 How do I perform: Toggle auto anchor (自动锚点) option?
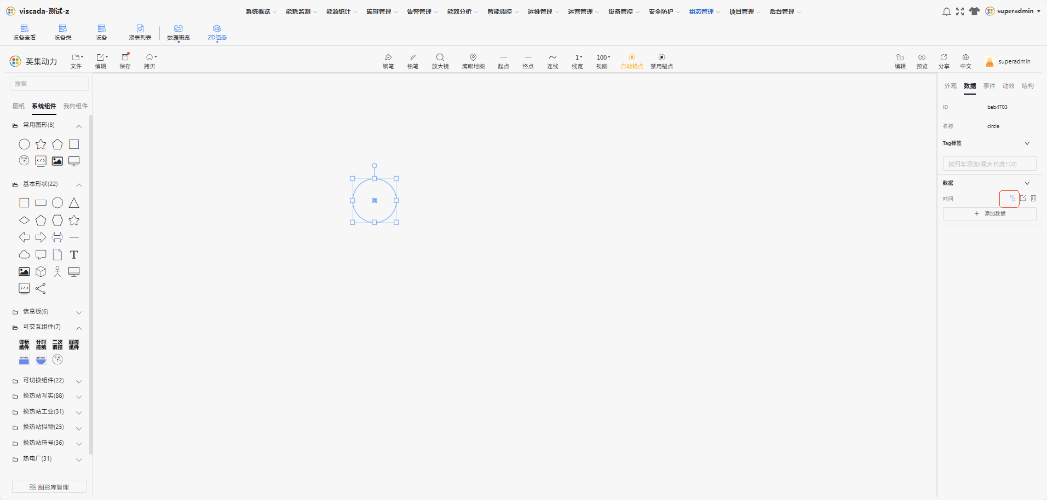click(x=632, y=61)
